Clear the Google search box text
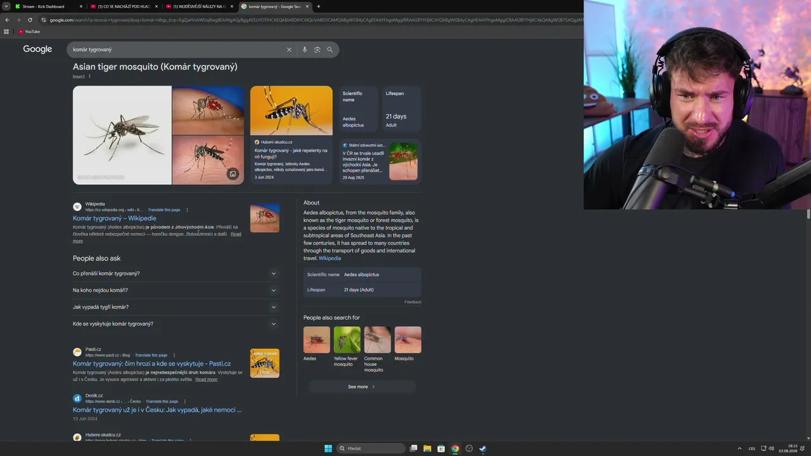The height and width of the screenshot is (456, 811). point(289,49)
